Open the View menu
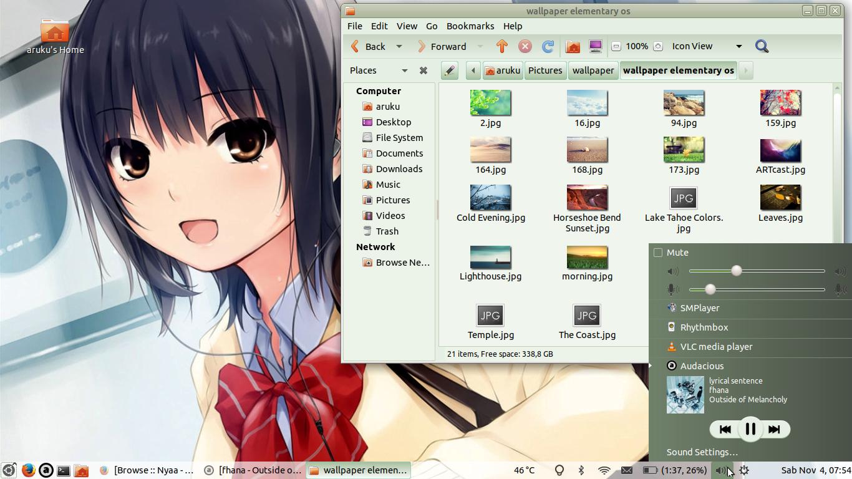This screenshot has height=479, width=852. pos(407,26)
